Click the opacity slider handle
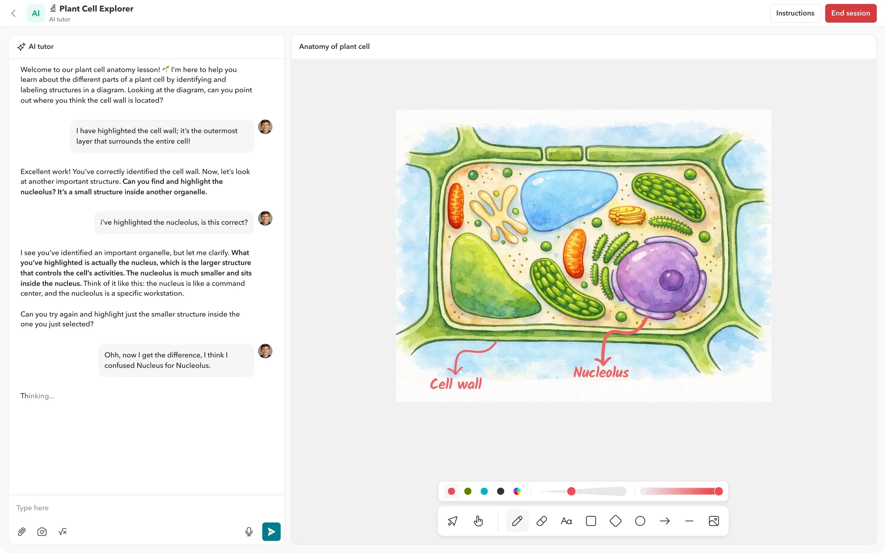 coord(719,492)
